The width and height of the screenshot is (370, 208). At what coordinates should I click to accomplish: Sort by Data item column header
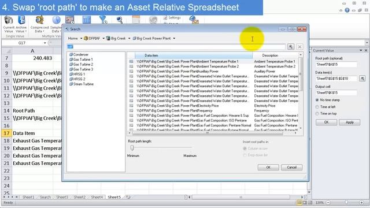coord(194,55)
